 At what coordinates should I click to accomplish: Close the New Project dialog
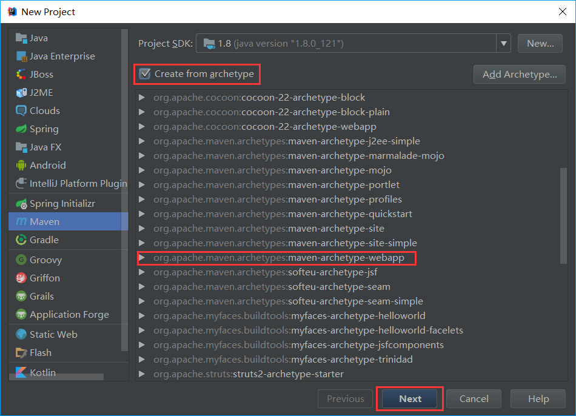(563, 12)
